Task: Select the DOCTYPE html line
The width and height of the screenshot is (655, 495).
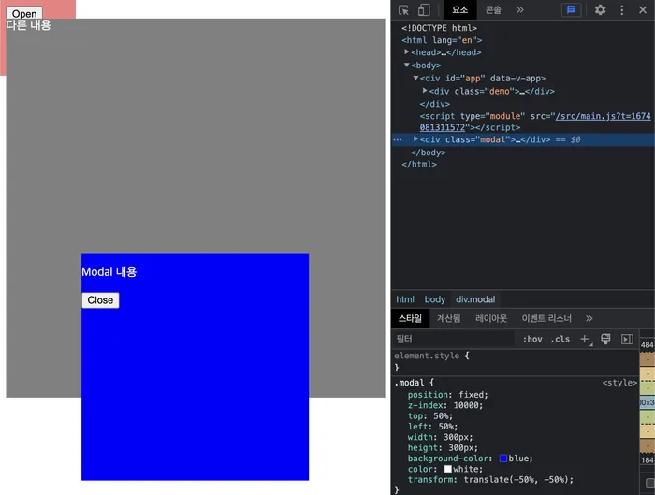Action: coord(439,28)
